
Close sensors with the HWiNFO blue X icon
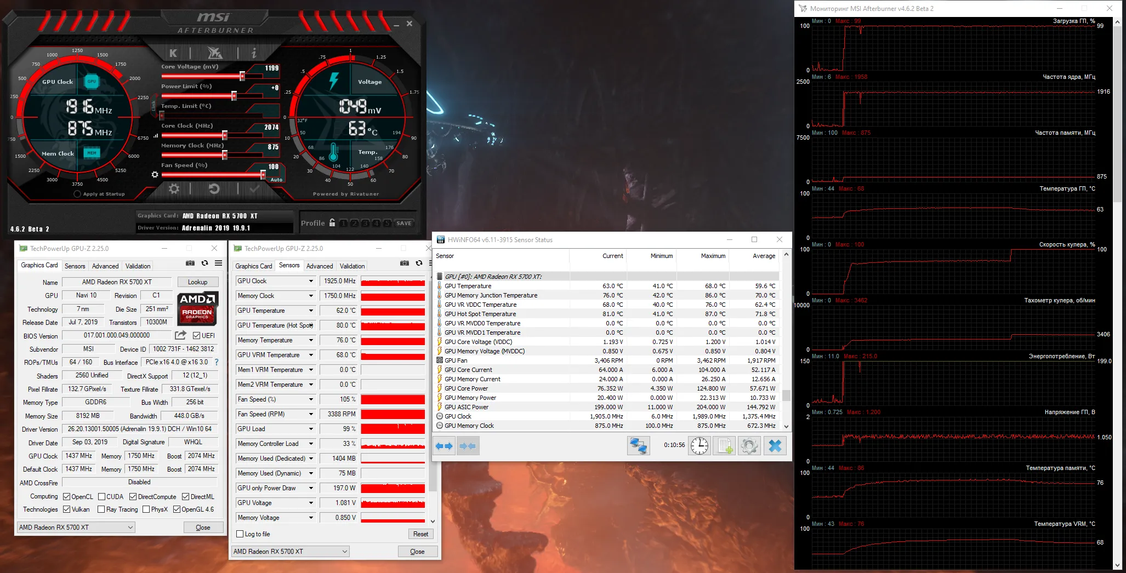tap(775, 446)
